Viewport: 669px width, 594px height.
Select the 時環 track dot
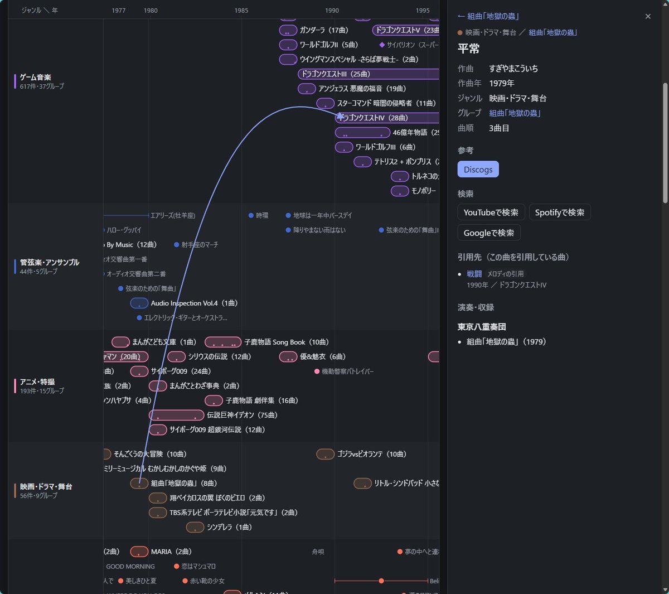251,215
